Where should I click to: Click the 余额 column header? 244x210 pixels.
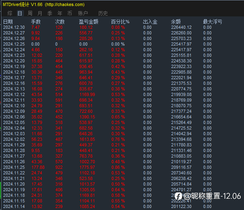[x=176, y=22]
